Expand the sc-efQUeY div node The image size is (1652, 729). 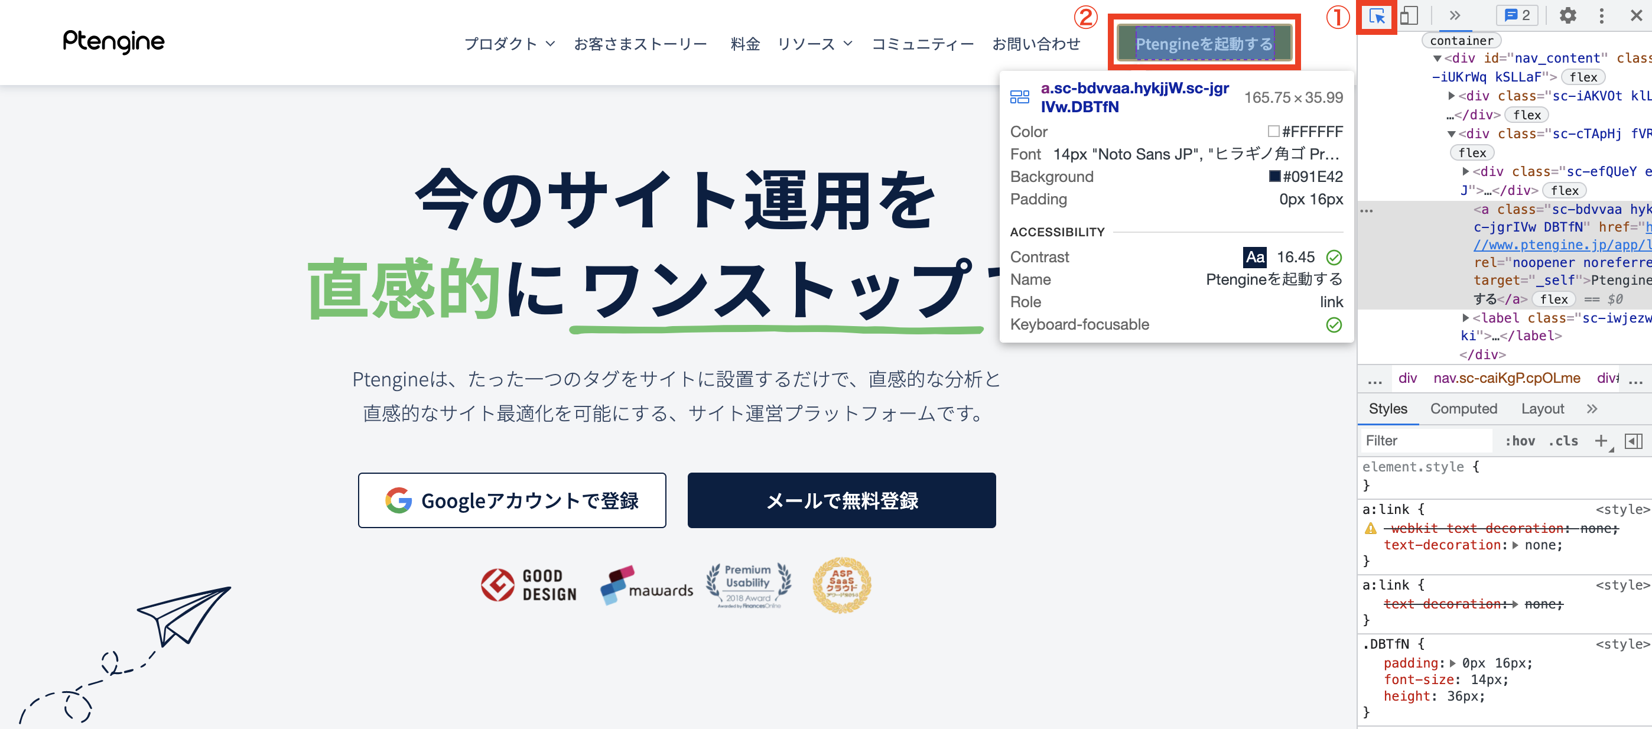(1465, 172)
